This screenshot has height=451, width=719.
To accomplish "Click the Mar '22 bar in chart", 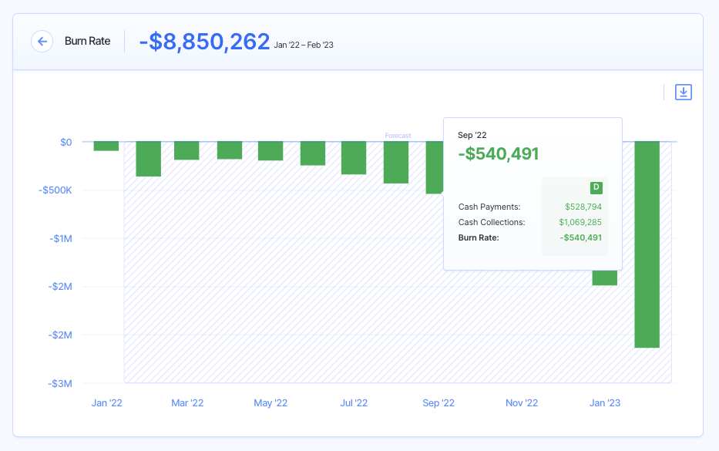I will [x=186, y=150].
